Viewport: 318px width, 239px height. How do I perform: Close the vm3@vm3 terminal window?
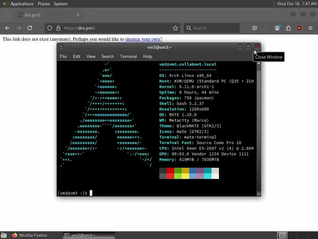[x=257, y=47]
